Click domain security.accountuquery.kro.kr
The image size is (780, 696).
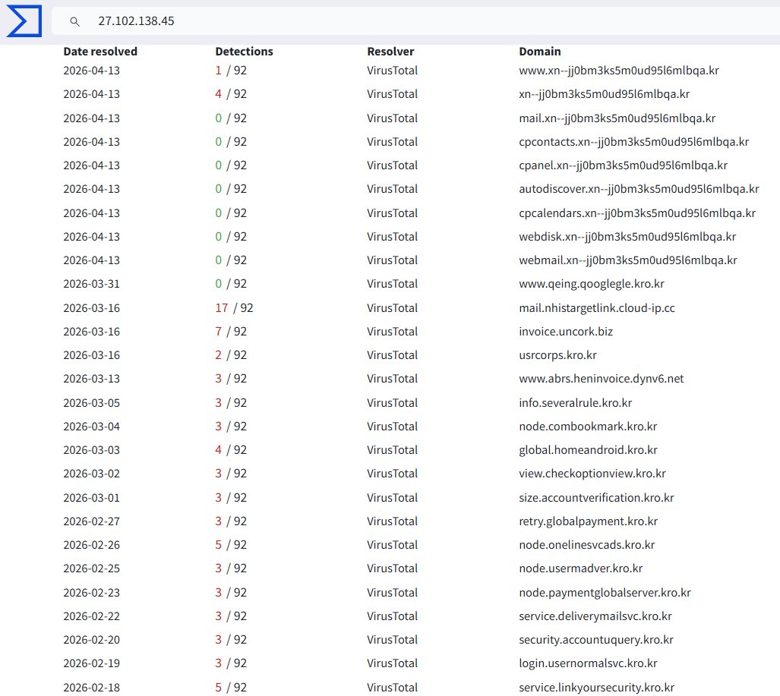[x=596, y=640]
